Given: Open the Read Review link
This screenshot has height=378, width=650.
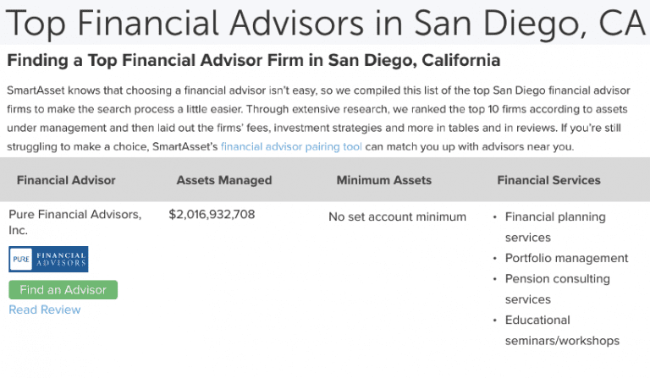Looking at the screenshot, I should [x=45, y=310].
